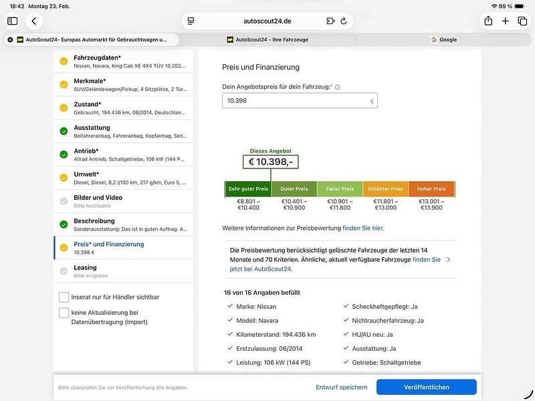Open the Leasing section
535x401 pixels.
(x=123, y=271)
